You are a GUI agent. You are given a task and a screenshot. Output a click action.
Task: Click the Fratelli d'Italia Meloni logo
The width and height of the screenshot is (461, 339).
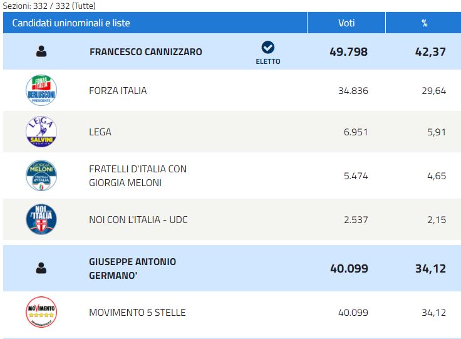(41, 175)
